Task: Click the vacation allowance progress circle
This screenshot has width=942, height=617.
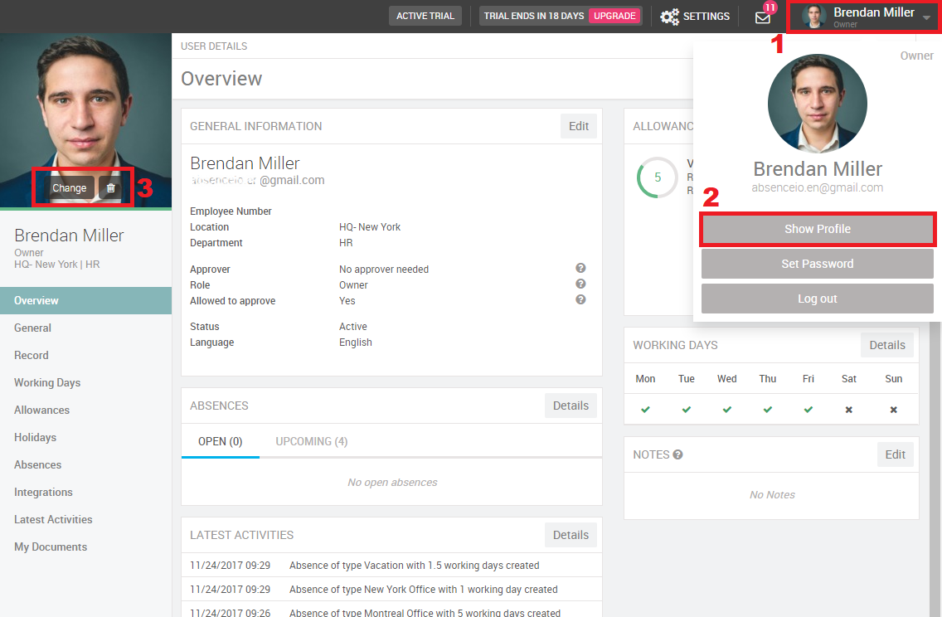Action: click(x=657, y=177)
